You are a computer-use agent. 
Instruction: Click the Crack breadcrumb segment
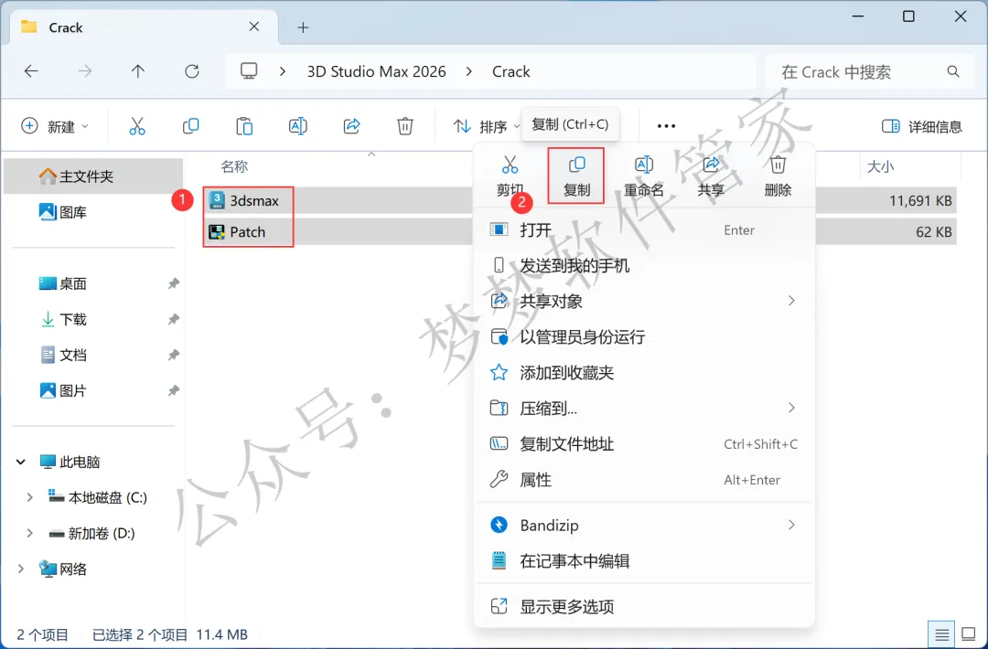[511, 72]
